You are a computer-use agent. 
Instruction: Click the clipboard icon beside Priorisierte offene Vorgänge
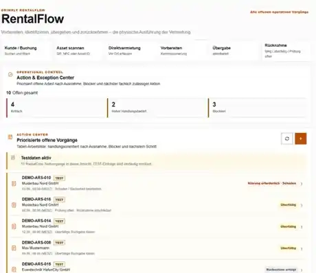click(x=10, y=137)
